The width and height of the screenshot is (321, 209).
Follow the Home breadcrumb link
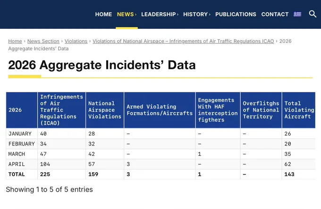(15, 41)
